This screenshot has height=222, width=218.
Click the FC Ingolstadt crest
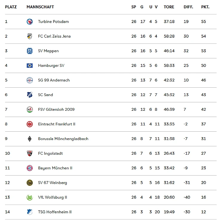pyautogui.click(x=30, y=153)
